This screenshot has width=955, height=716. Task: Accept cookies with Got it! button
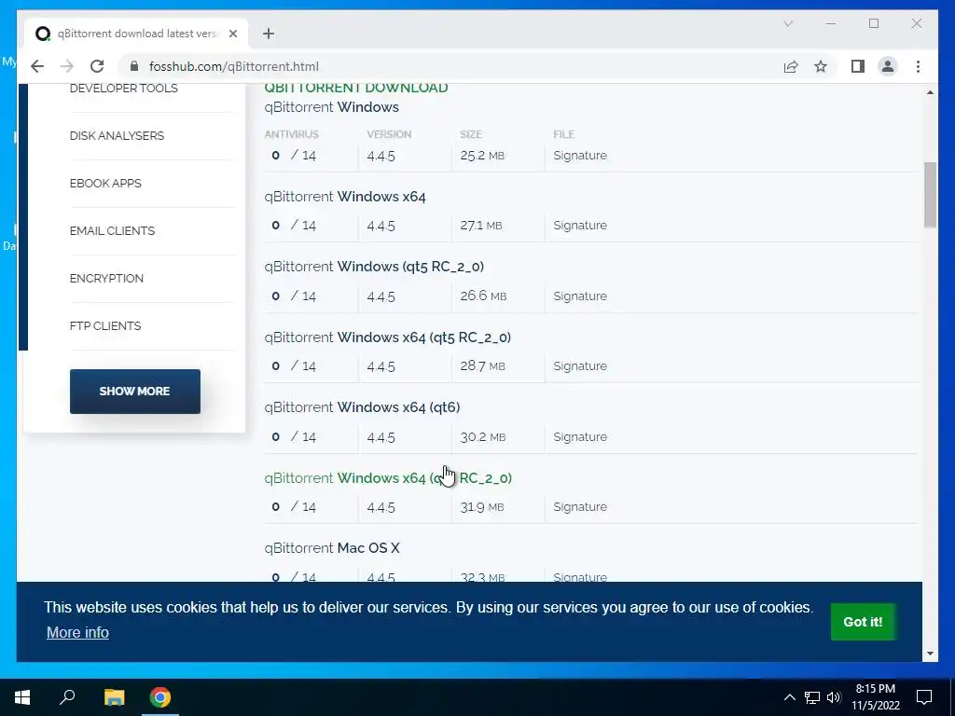(x=863, y=622)
